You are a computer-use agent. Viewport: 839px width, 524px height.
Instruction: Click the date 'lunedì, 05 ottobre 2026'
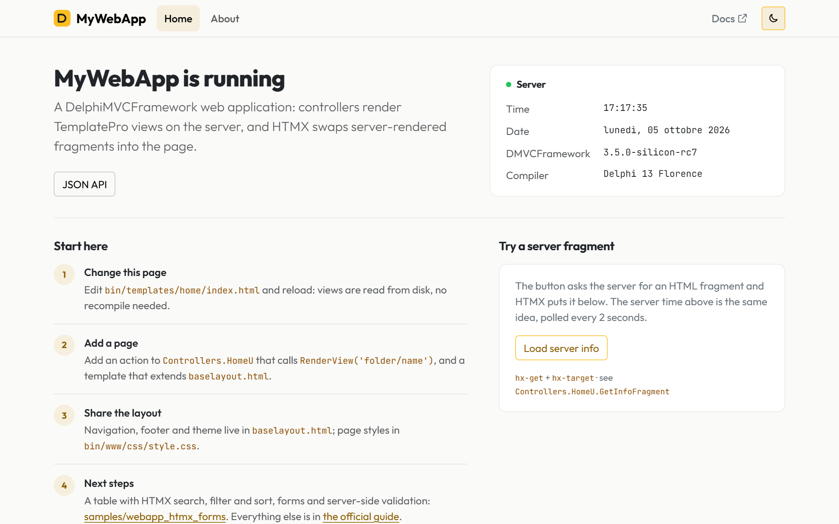click(666, 130)
